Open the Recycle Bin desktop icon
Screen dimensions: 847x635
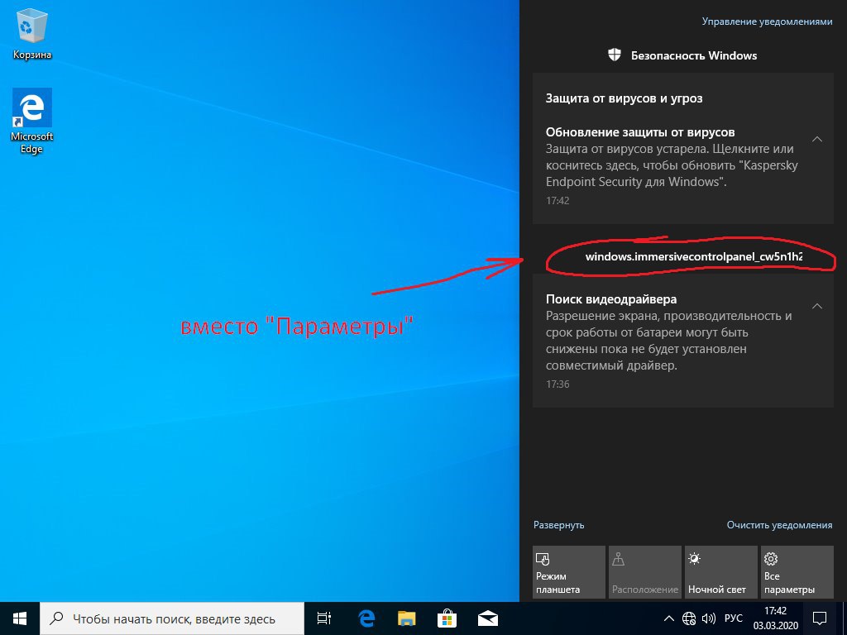(32, 34)
